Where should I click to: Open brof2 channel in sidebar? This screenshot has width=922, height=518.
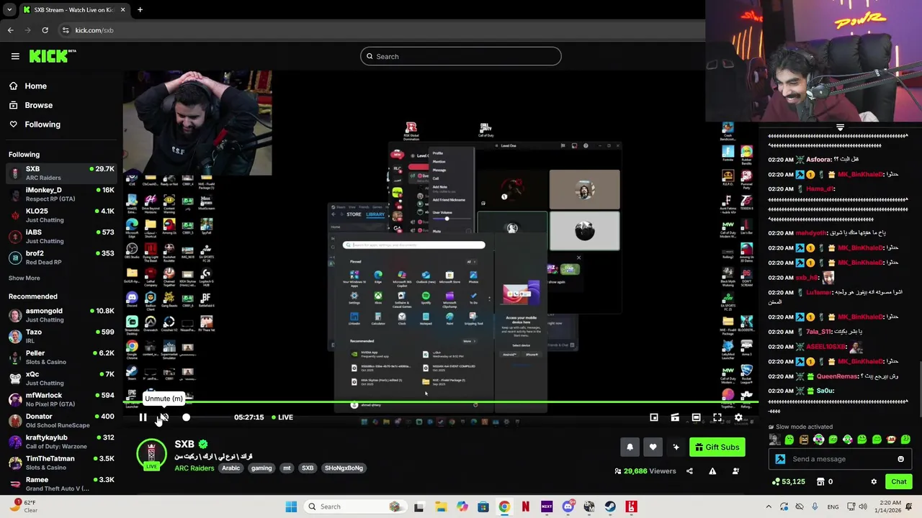pyautogui.click(x=61, y=258)
